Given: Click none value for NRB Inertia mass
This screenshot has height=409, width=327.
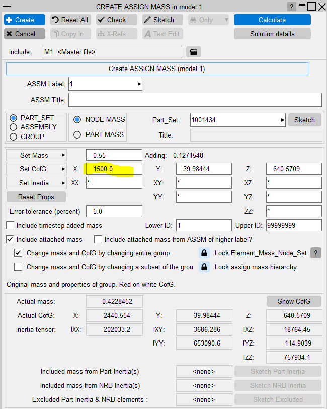Looking at the screenshot, I should [x=204, y=385].
